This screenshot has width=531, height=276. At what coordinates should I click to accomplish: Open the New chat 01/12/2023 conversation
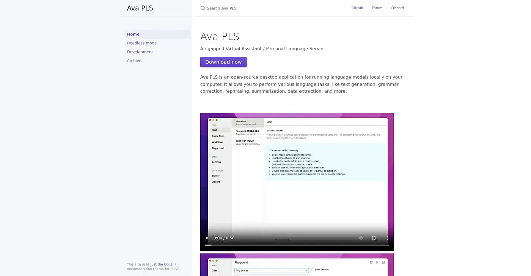click(x=248, y=132)
